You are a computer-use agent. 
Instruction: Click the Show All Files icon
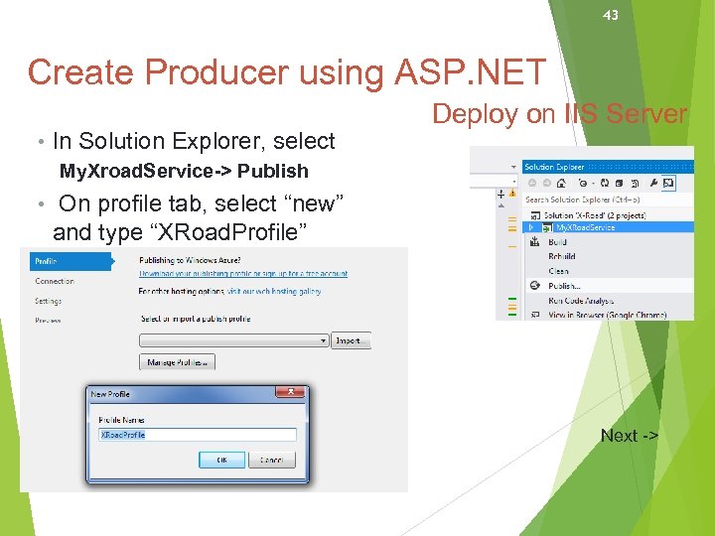635,184
